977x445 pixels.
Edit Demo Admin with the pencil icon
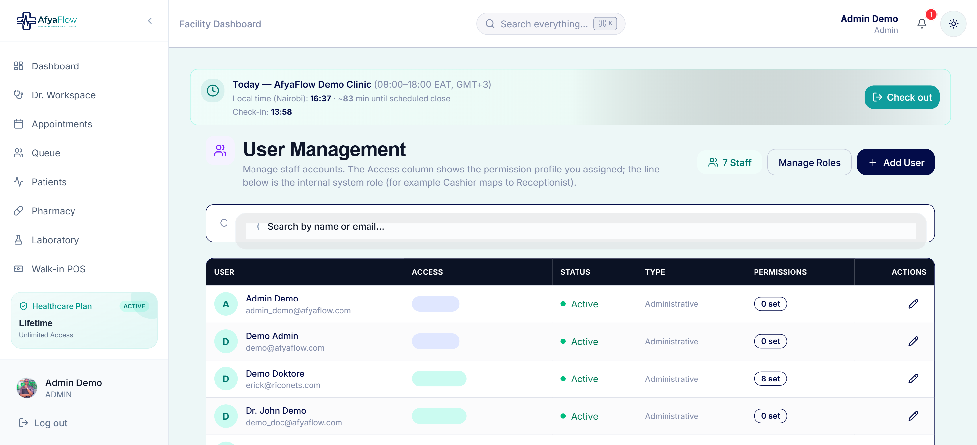913,342
